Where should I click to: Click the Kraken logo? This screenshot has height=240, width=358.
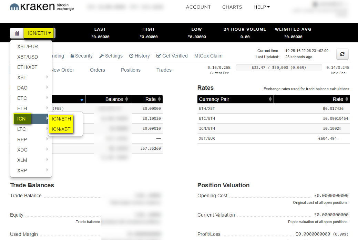[x=42, y=7]
